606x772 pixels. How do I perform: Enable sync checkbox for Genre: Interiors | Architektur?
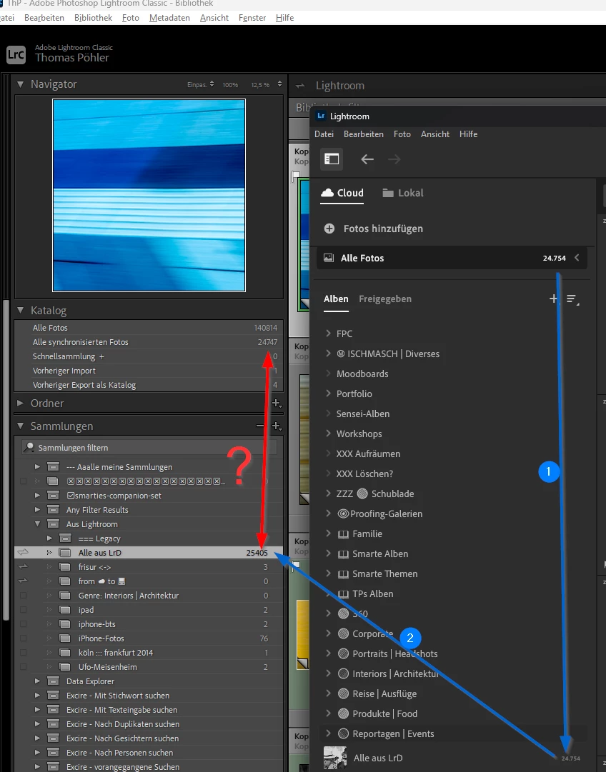tap(23, 596)
